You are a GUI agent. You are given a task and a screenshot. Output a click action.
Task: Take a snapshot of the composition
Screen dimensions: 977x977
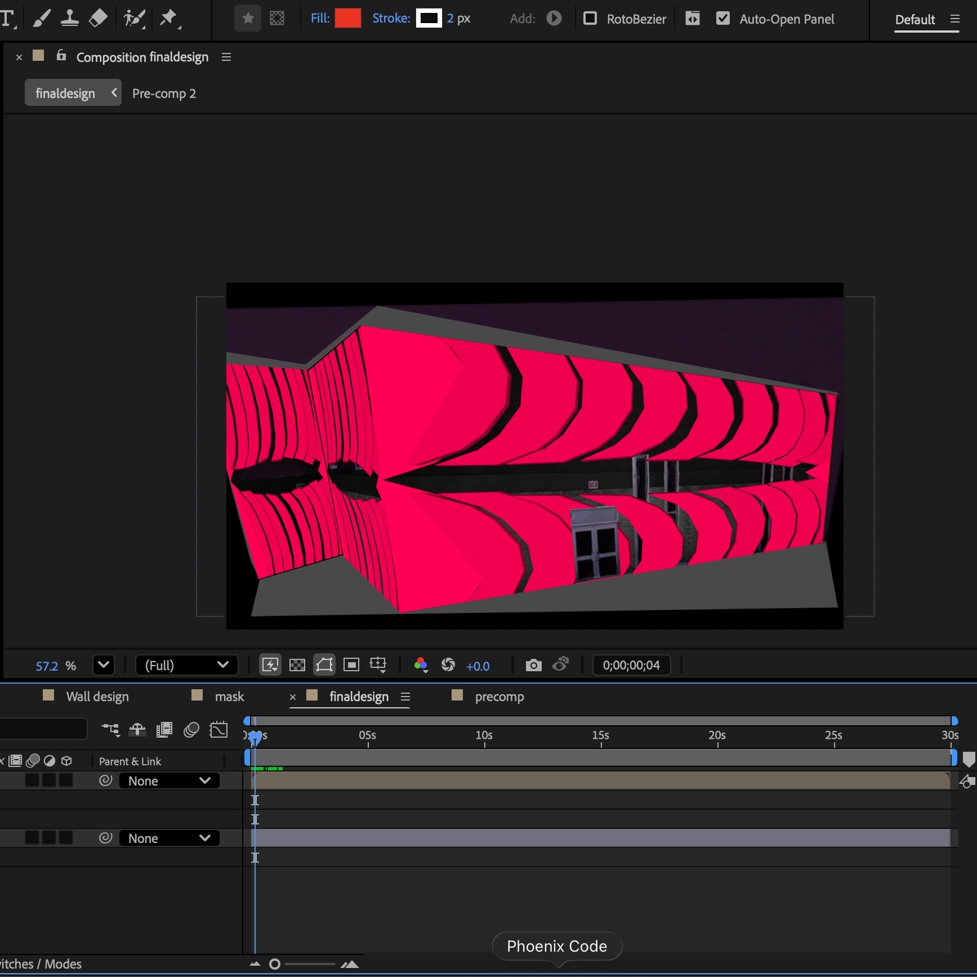click(533, 665)
